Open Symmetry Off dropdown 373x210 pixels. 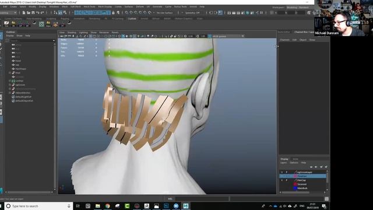[192, 13]
